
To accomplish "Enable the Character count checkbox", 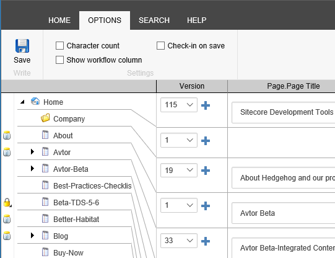I will tap(59, 45).
